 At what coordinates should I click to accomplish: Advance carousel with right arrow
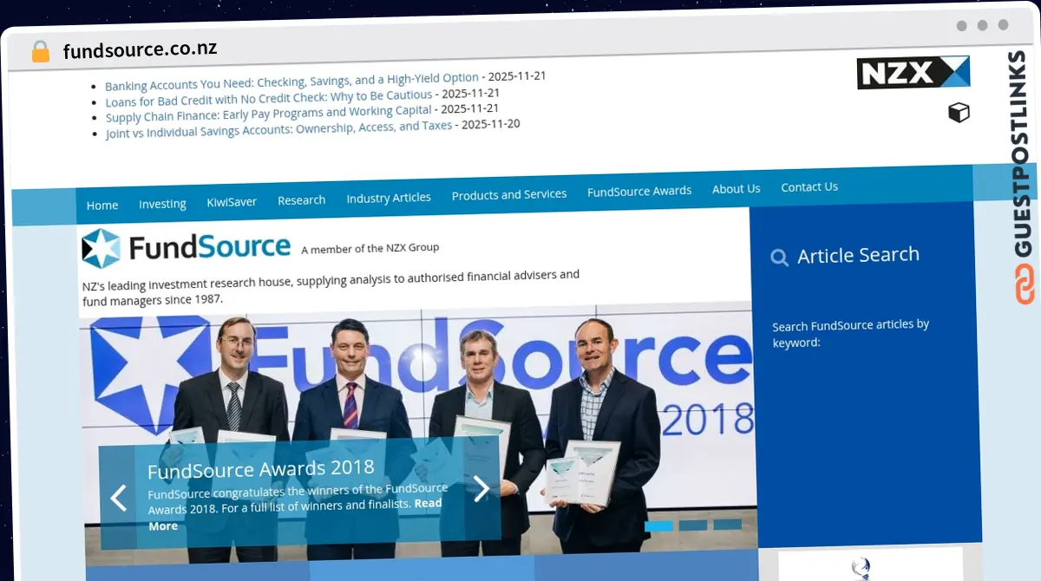(x=481, y=488)
